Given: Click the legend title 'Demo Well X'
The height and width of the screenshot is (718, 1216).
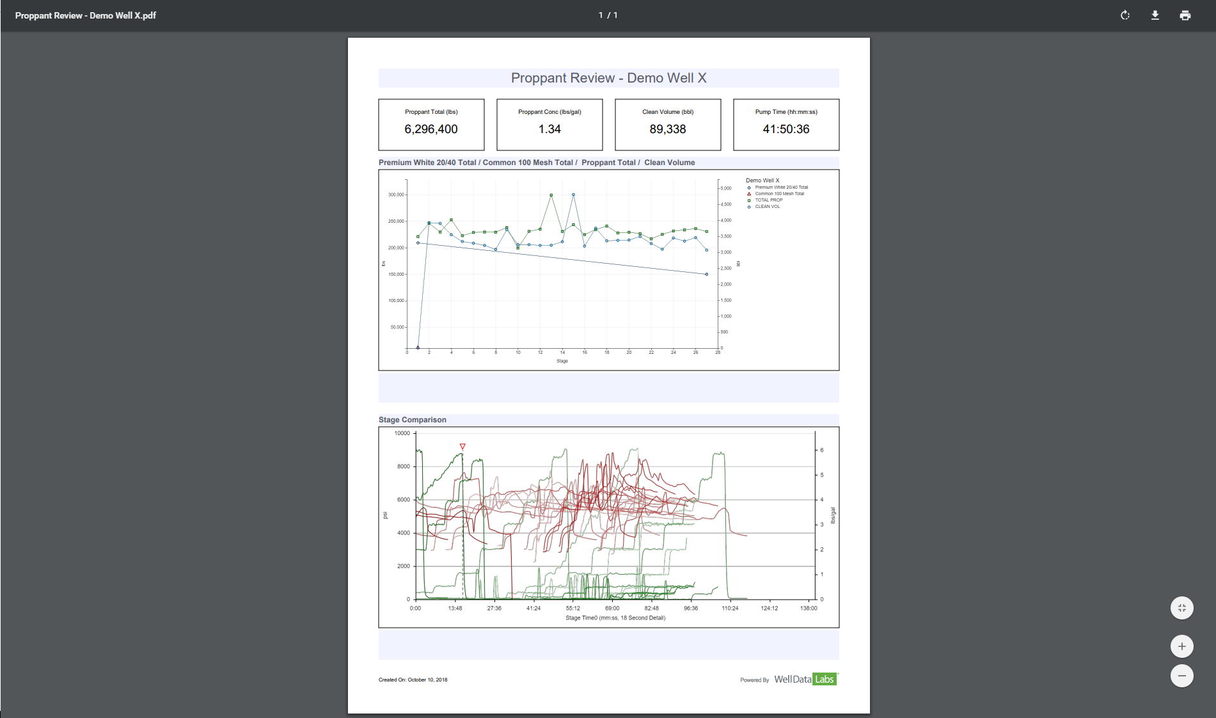Looking at the screenshot, I should click(762, 180).
